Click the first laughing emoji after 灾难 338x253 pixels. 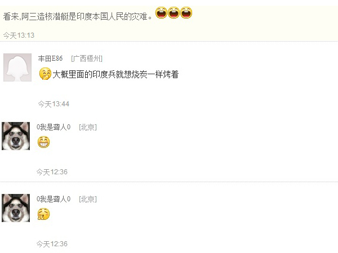161,13
